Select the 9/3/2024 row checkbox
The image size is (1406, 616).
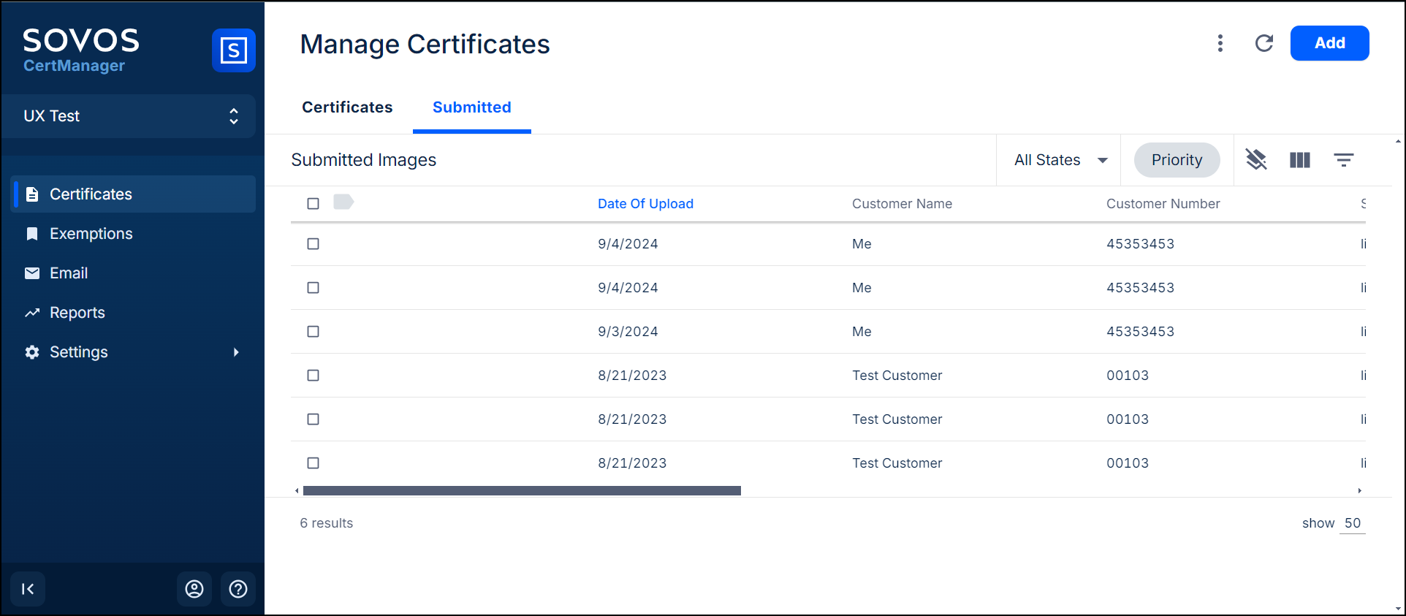click(313, 332)
